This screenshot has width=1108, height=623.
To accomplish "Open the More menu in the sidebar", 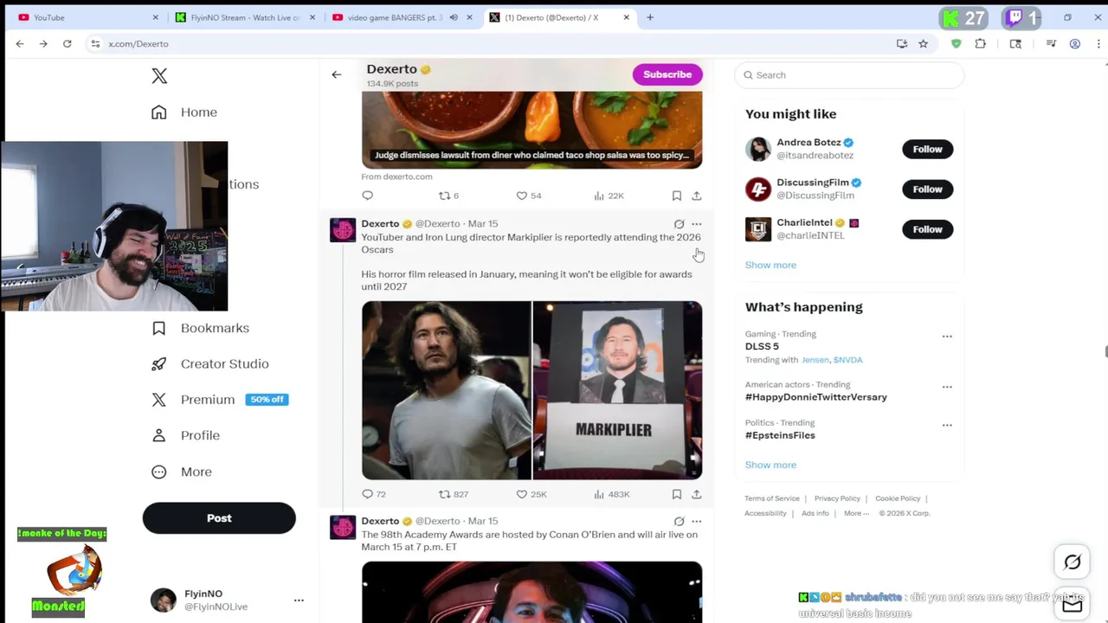I will tap(181, 472).
